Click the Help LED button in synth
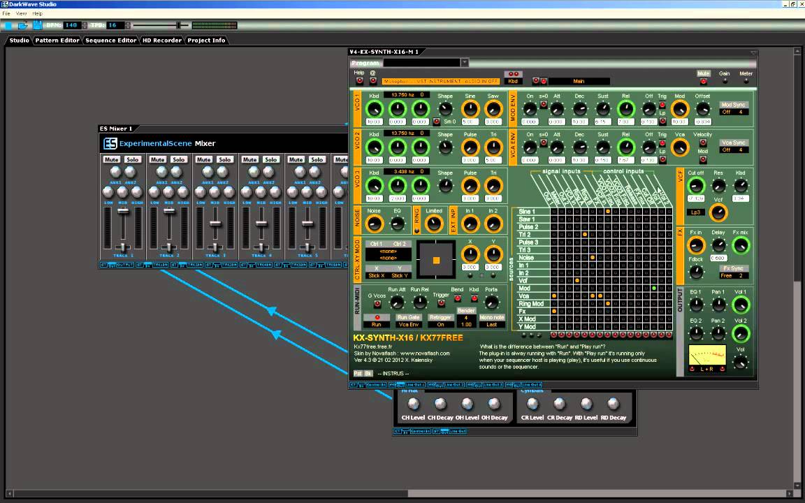Screen dimensions: 805x503 coord(359,81)
